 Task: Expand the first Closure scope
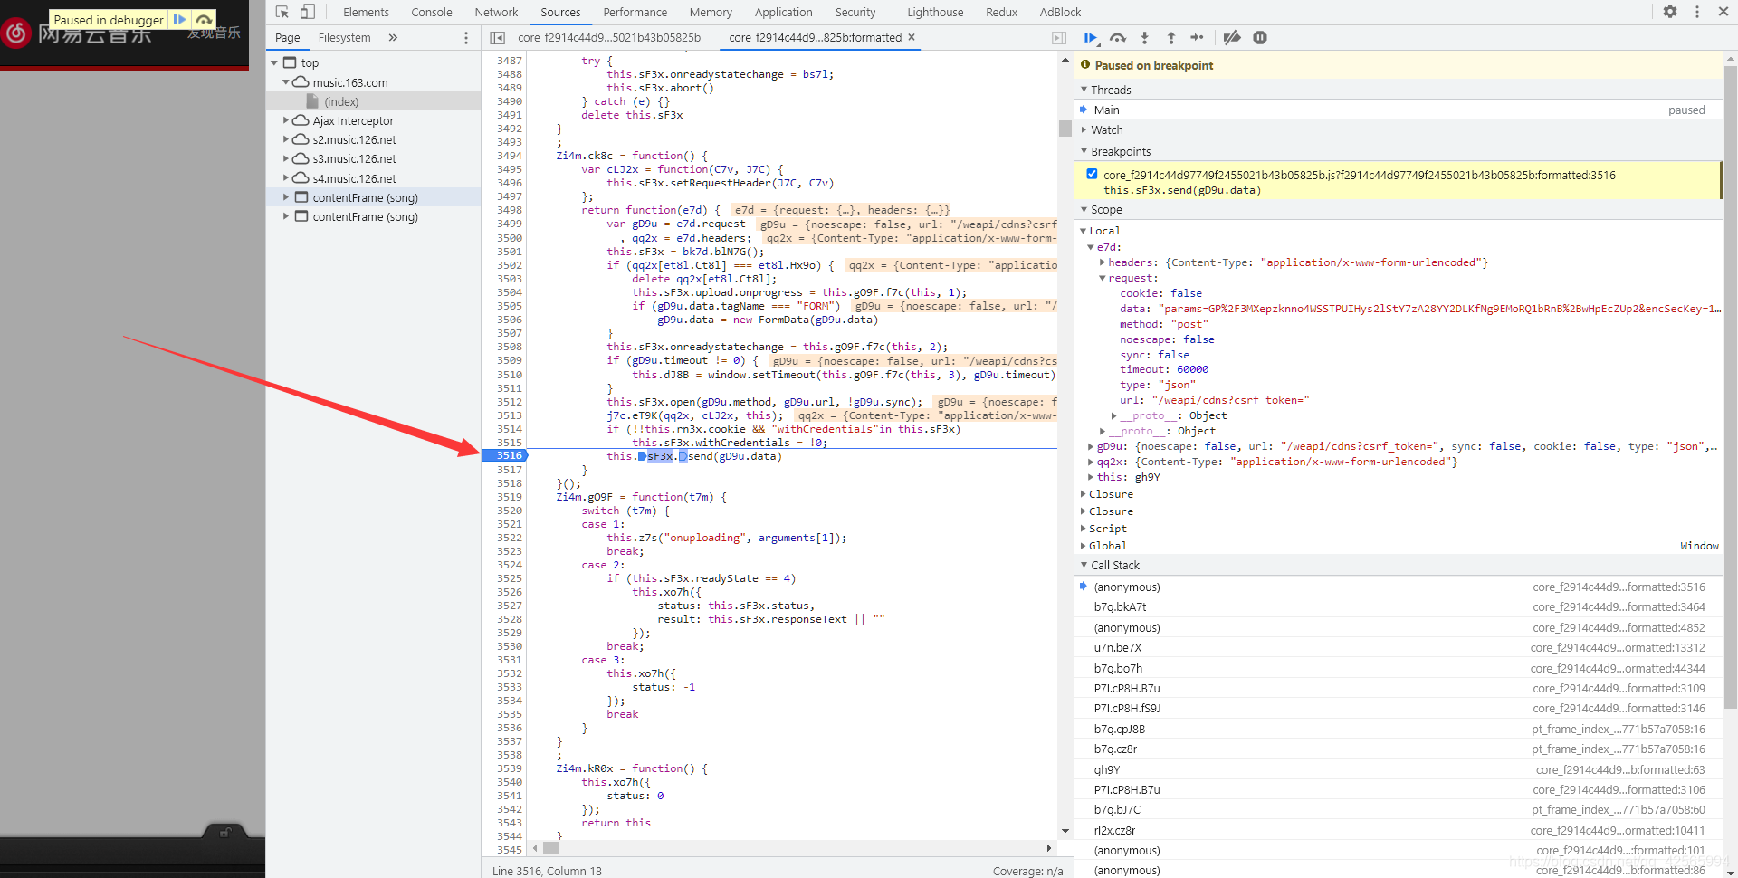(x=1084, y=494)
